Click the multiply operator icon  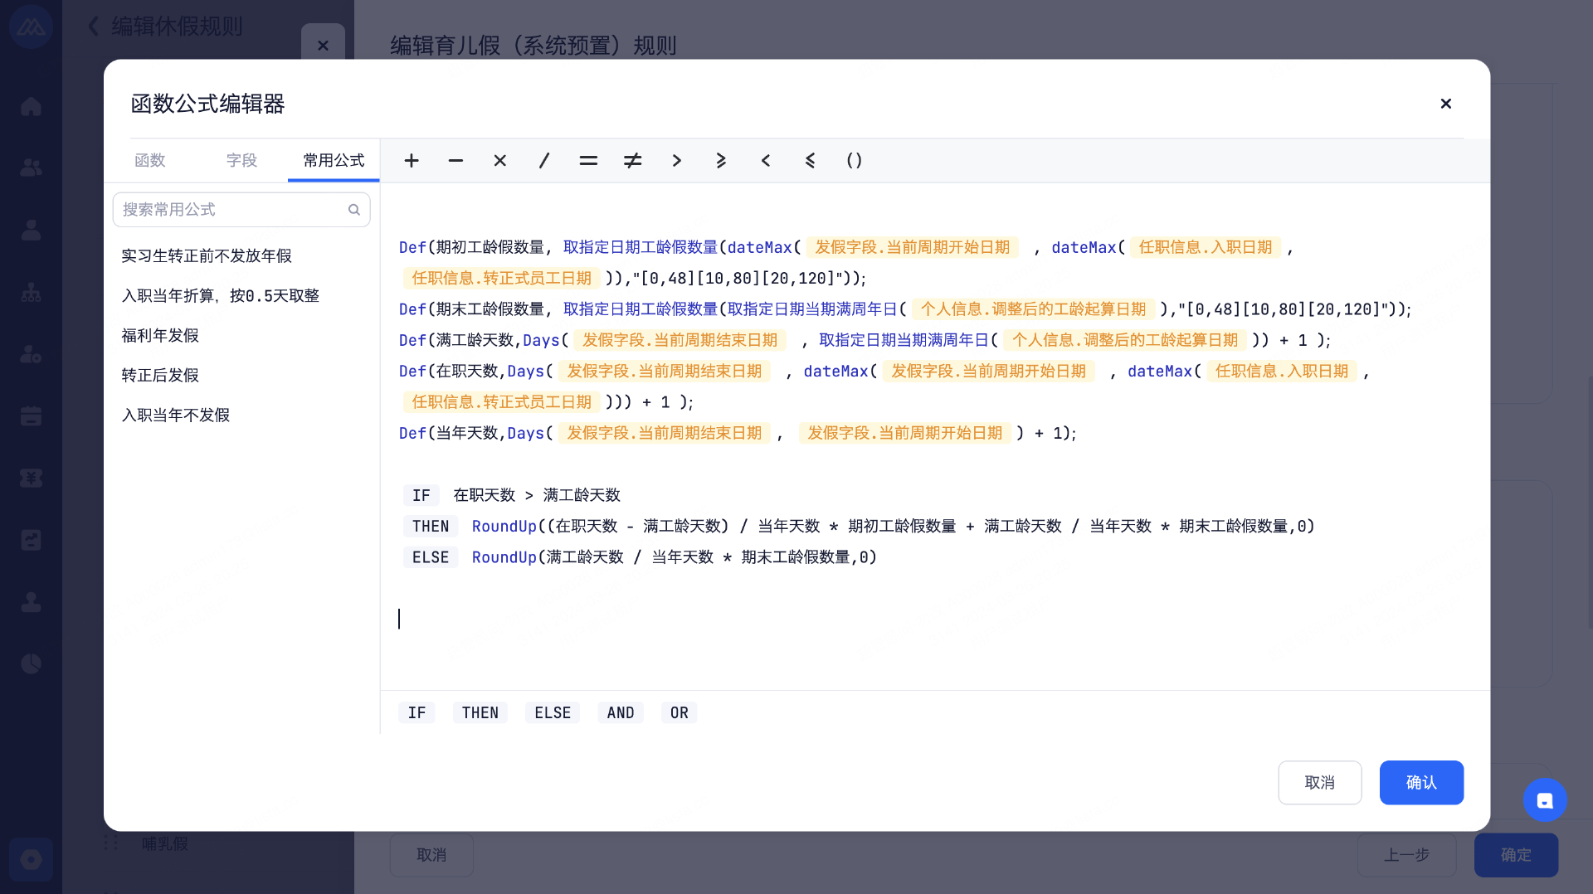[499, 161]
